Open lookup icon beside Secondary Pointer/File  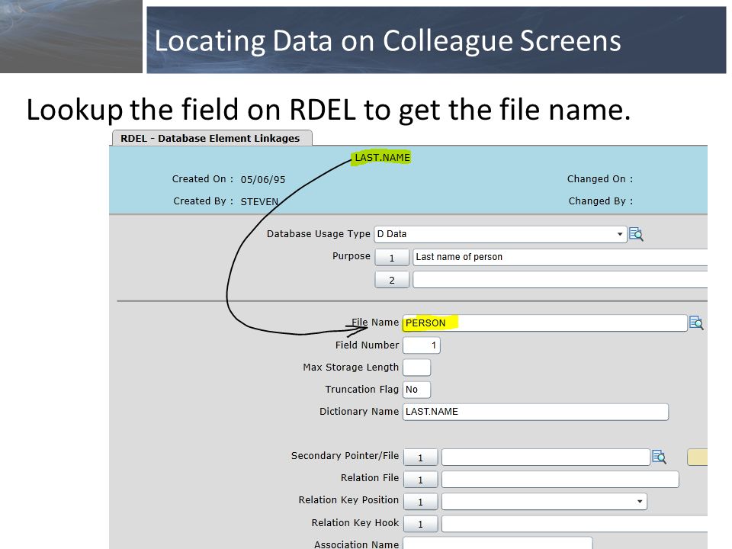pyautogui.click(x=659, y=457)
